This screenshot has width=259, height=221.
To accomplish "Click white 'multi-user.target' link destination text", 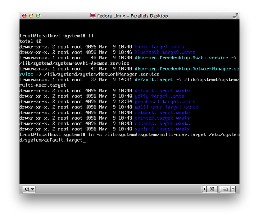I will tap(42, 85).
